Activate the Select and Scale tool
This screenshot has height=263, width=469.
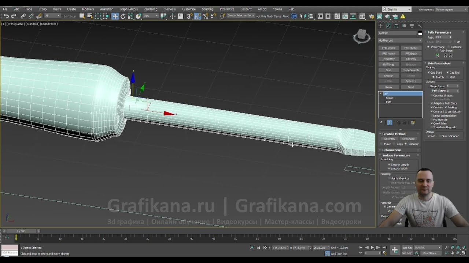point(130,16)
